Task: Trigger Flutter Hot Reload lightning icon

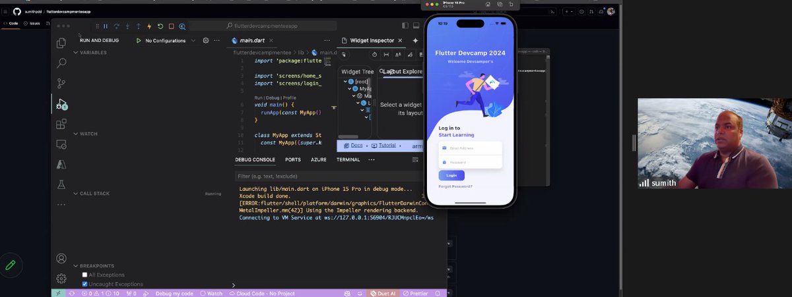Action: tap(149, 26)
